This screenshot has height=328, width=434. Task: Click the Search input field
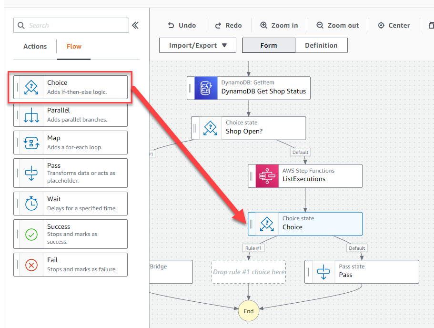click(71, 25)
